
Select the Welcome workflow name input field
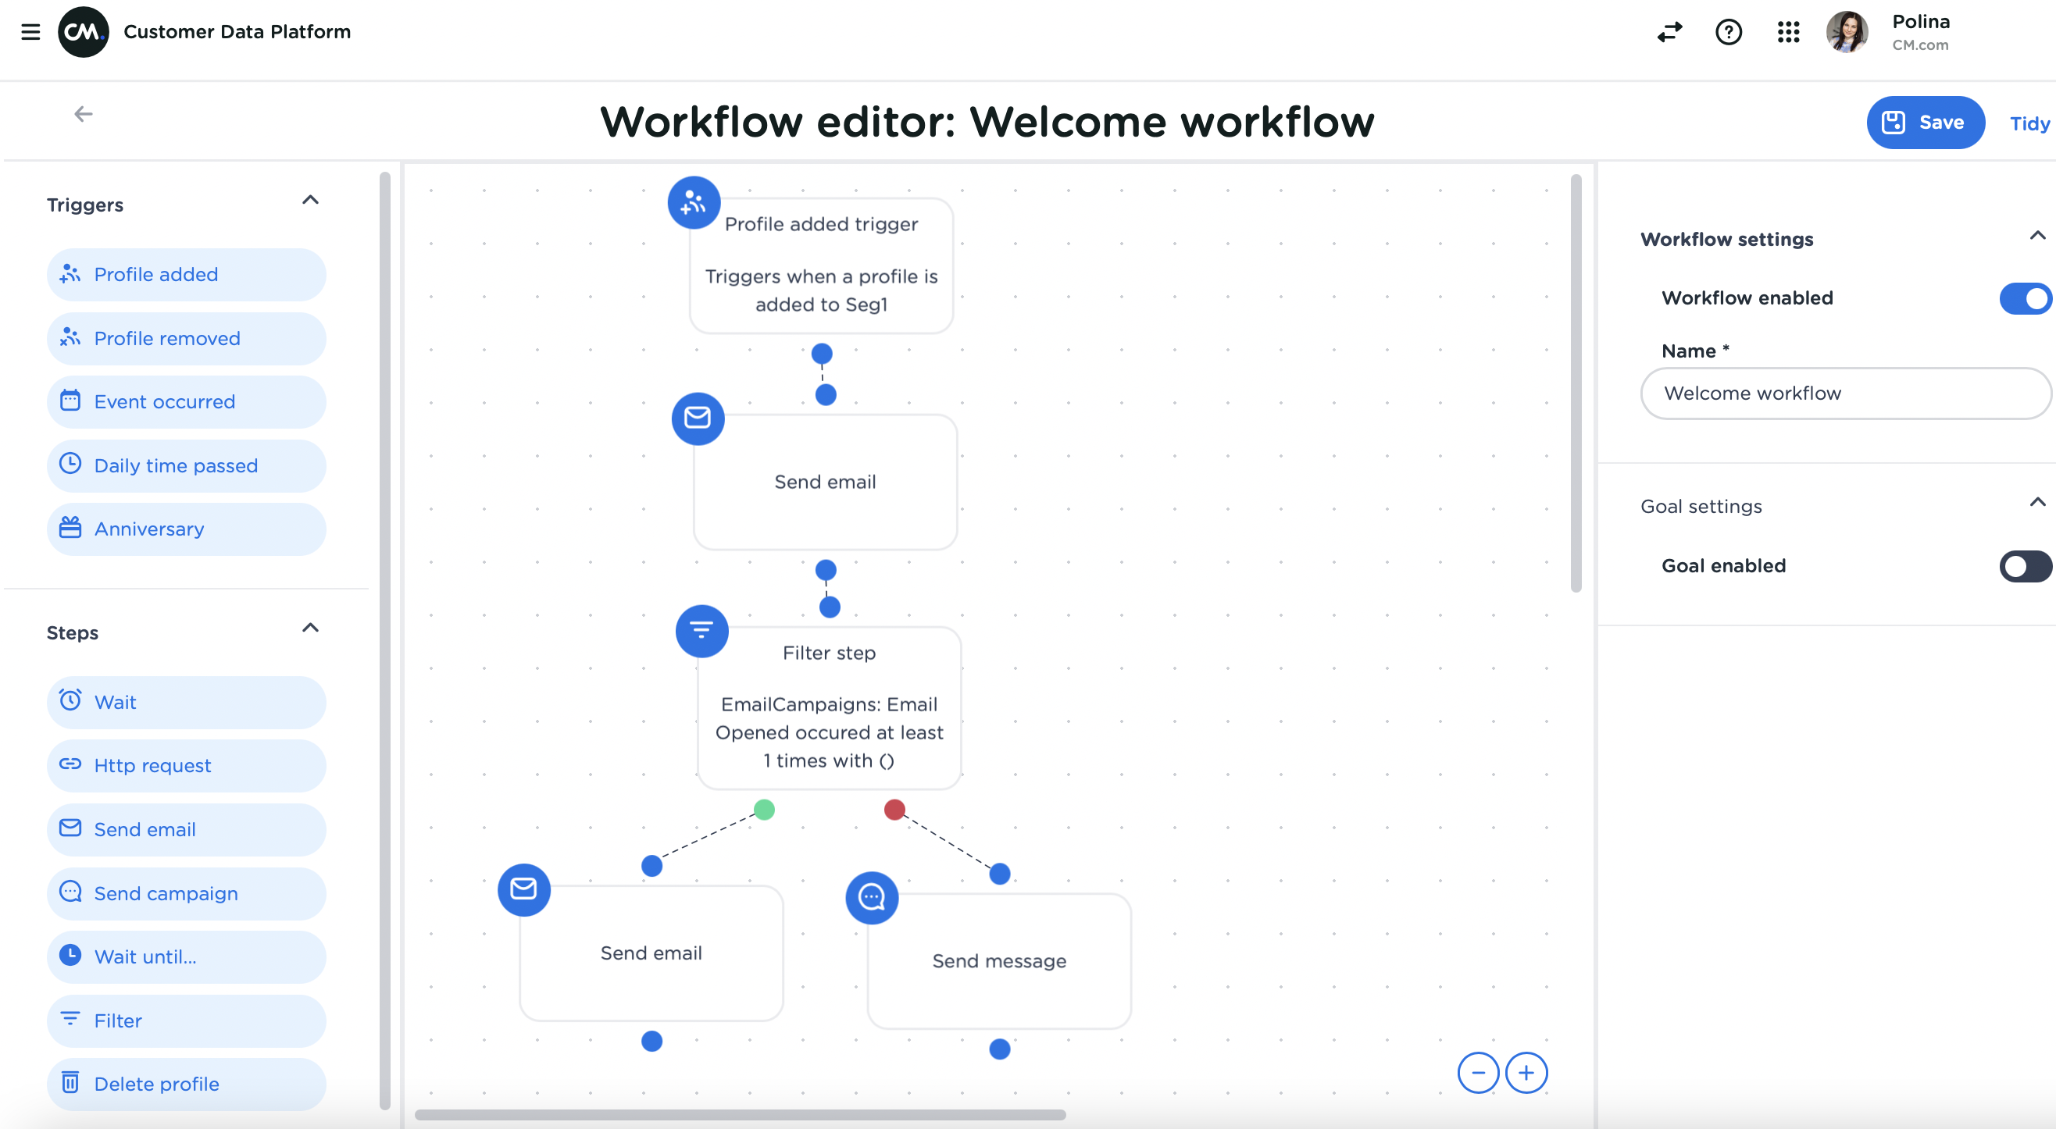click(x=1844, y=392)
